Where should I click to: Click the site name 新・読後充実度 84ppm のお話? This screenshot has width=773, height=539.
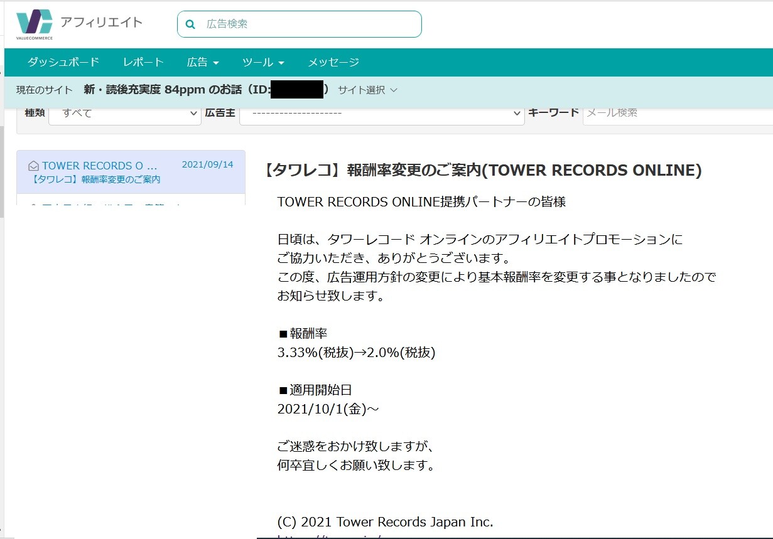tap(163, 90)
